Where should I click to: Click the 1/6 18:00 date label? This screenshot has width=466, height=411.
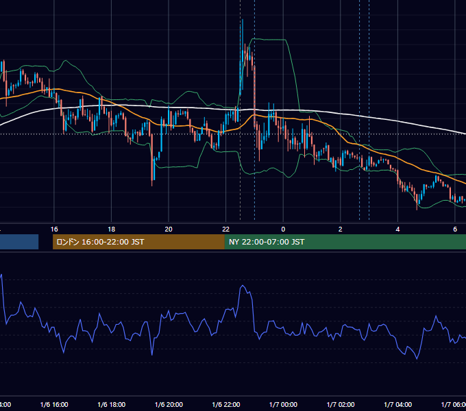tap(112, 404)
